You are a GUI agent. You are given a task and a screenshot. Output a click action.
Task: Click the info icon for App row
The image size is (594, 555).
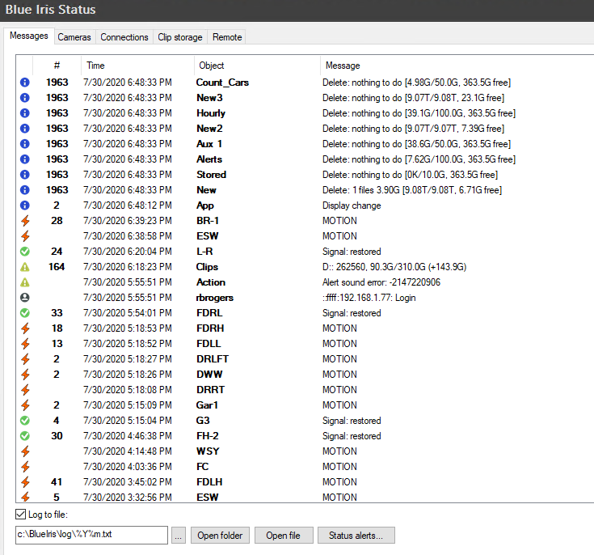[24, 205]
